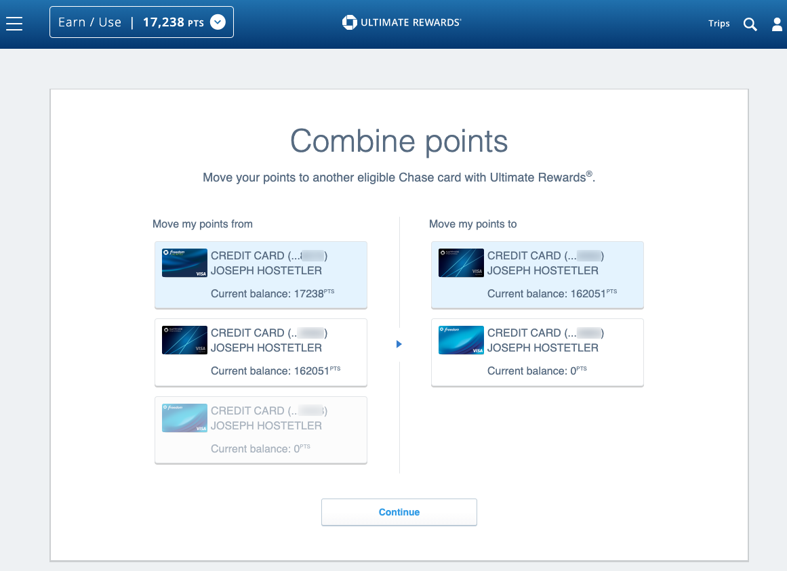Open the hamburger menu icon
Viewport: 787px width, 571px height.
(14, 24)
